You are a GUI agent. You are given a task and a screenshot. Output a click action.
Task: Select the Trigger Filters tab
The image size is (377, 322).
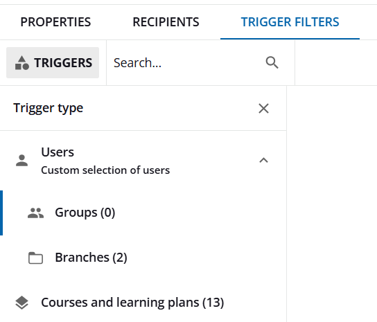(x=290, y=22)
